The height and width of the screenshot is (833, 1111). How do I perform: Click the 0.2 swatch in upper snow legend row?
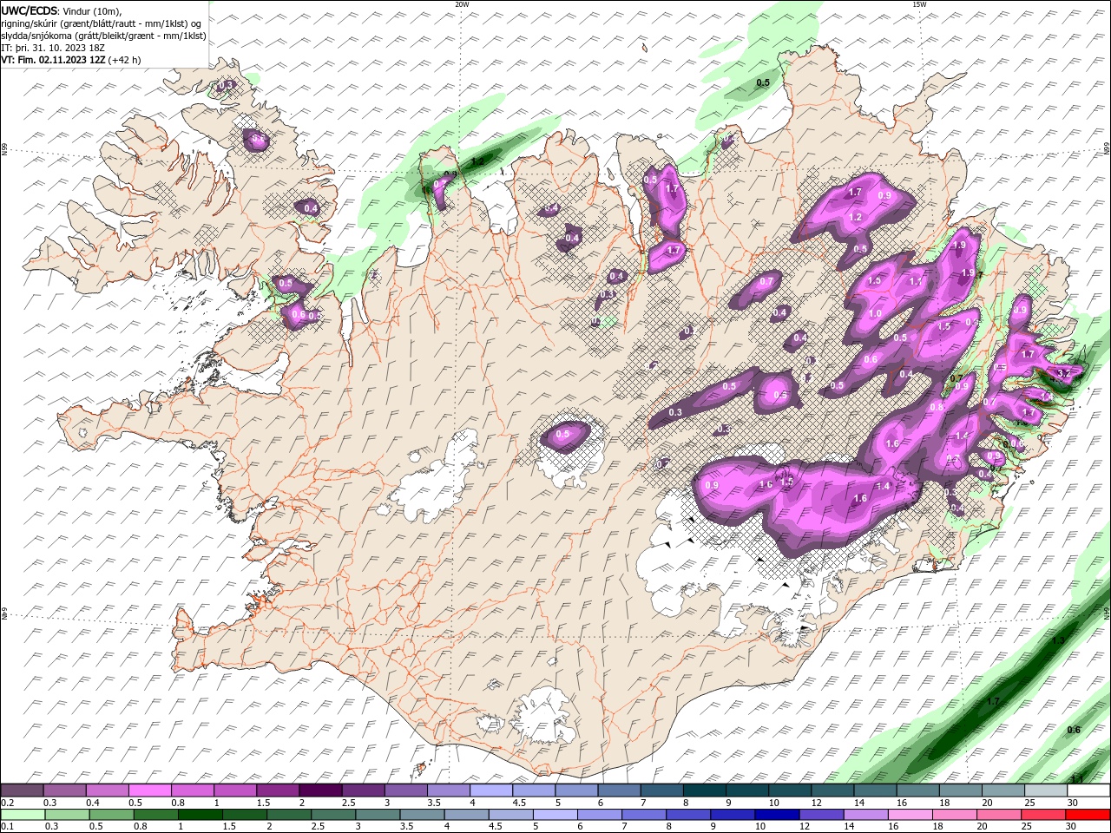click(x=22, y=790)
